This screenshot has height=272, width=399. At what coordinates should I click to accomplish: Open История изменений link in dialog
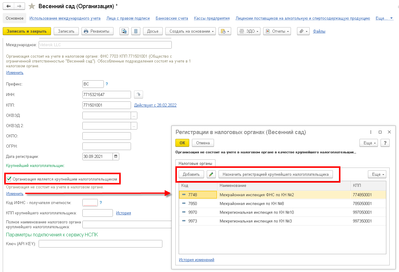point(196,260)
